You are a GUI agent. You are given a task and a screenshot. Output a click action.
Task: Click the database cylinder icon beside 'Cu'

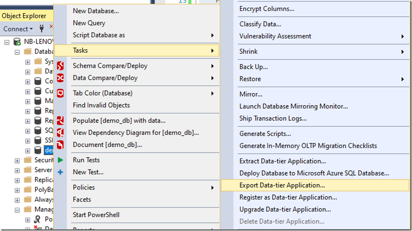click(38, 91)
